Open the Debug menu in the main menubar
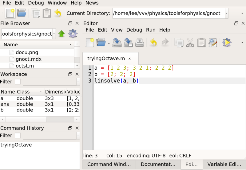 36,3
